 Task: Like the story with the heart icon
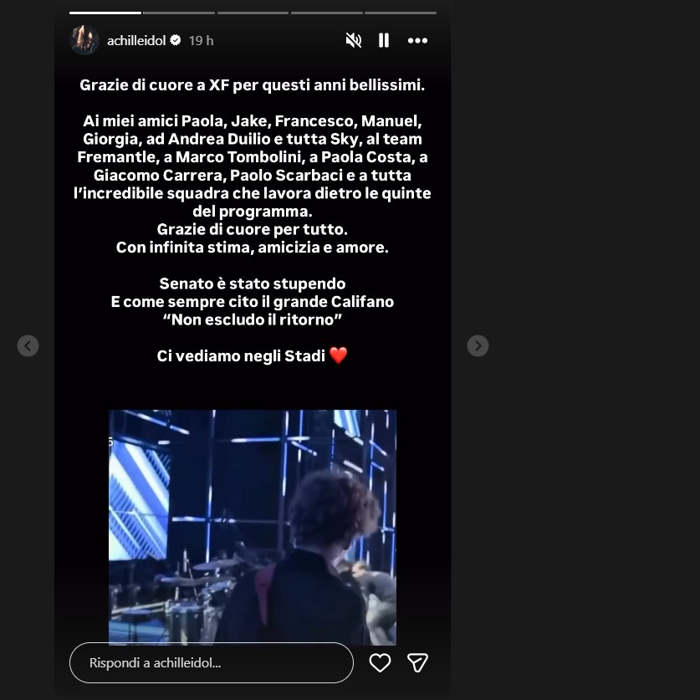(x=380, y=662)
